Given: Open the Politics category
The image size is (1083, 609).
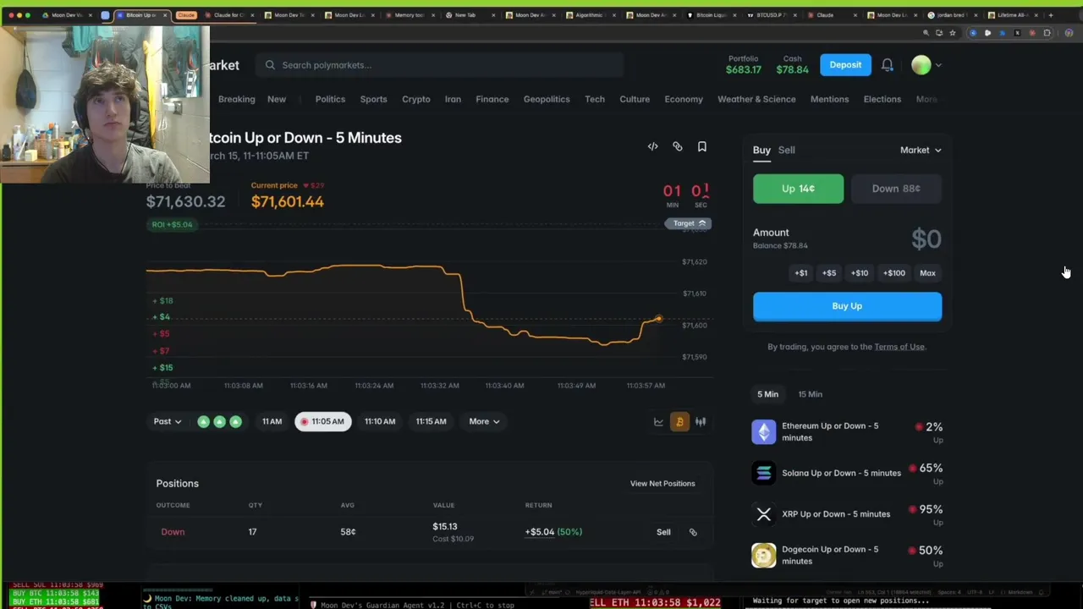Looking at the screenshot, I should [330, 99].
